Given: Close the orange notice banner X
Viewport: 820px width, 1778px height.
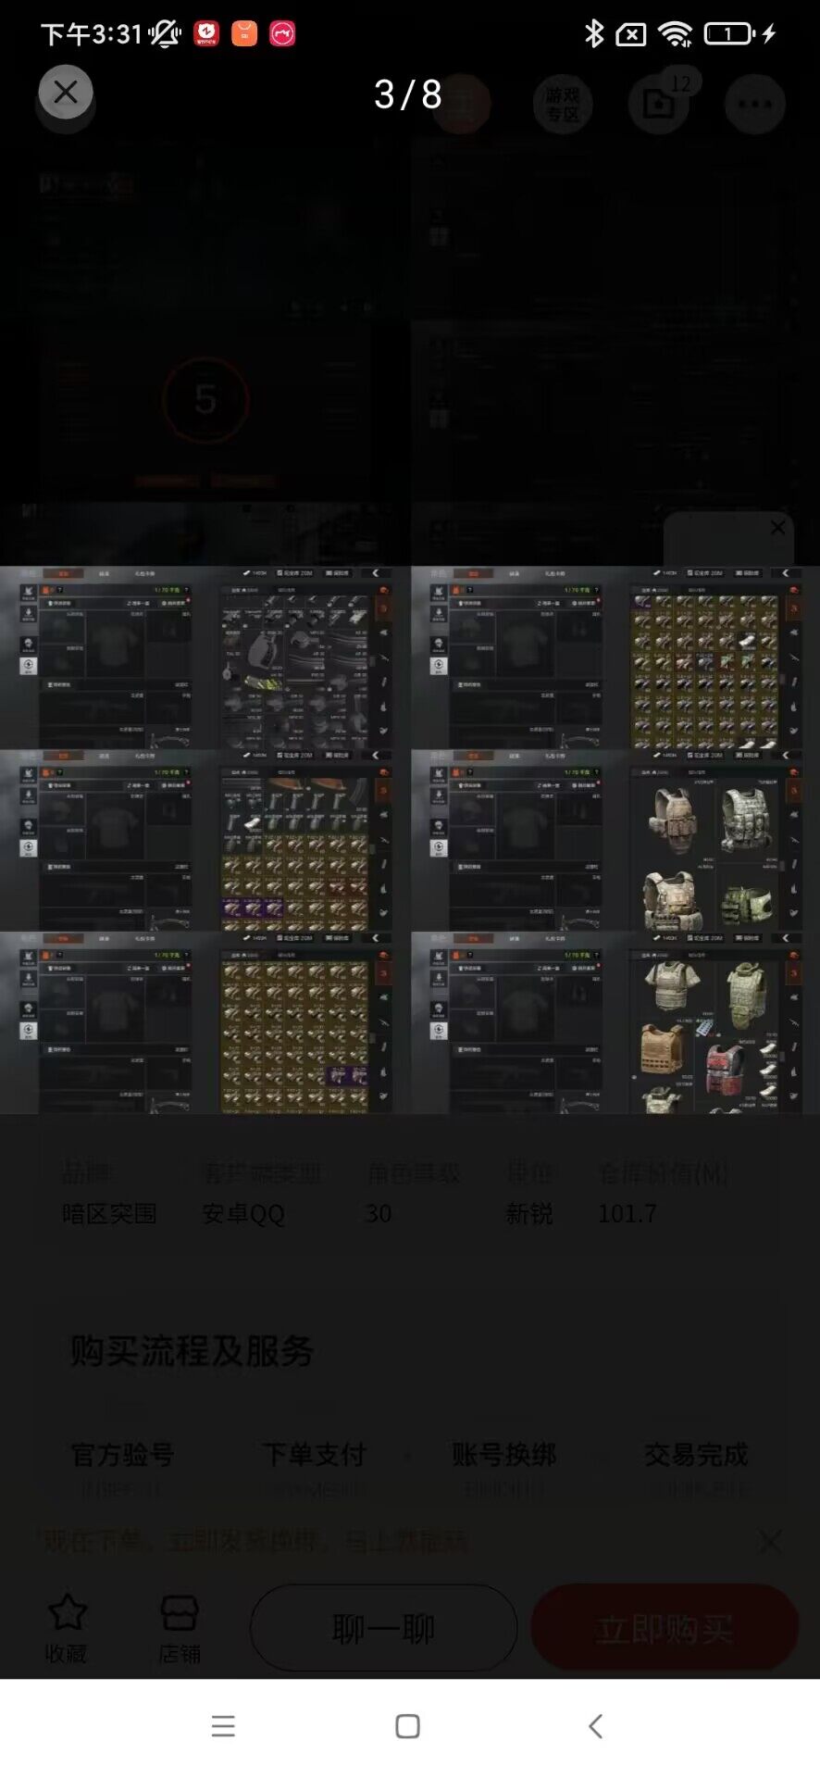Looking at the screenshot, I should point(770,1541).
